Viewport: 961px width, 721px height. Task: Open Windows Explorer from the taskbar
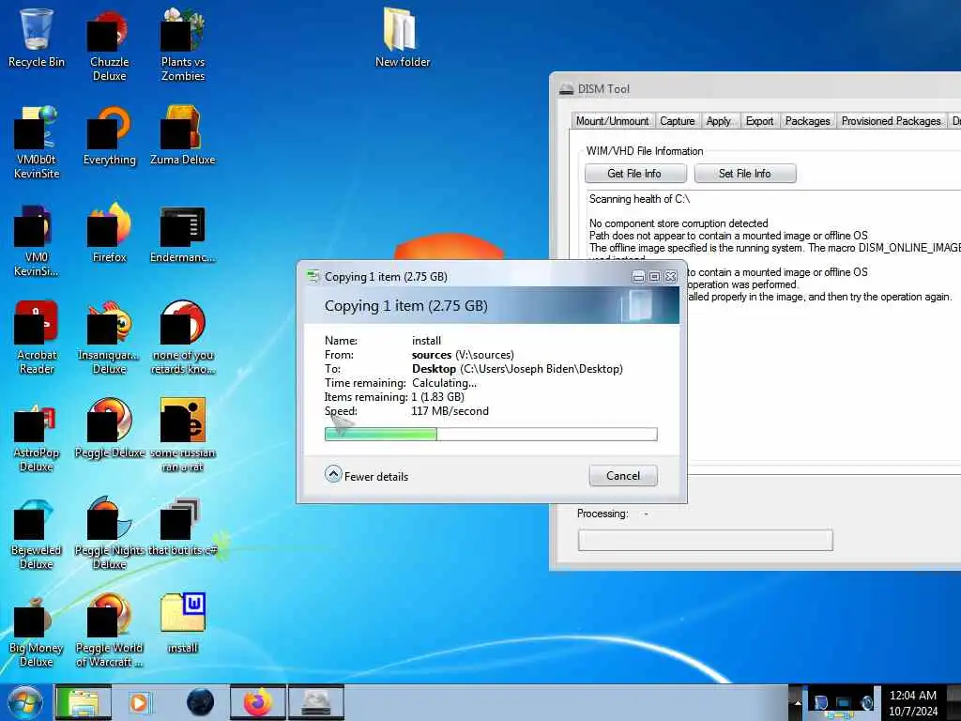84,702
